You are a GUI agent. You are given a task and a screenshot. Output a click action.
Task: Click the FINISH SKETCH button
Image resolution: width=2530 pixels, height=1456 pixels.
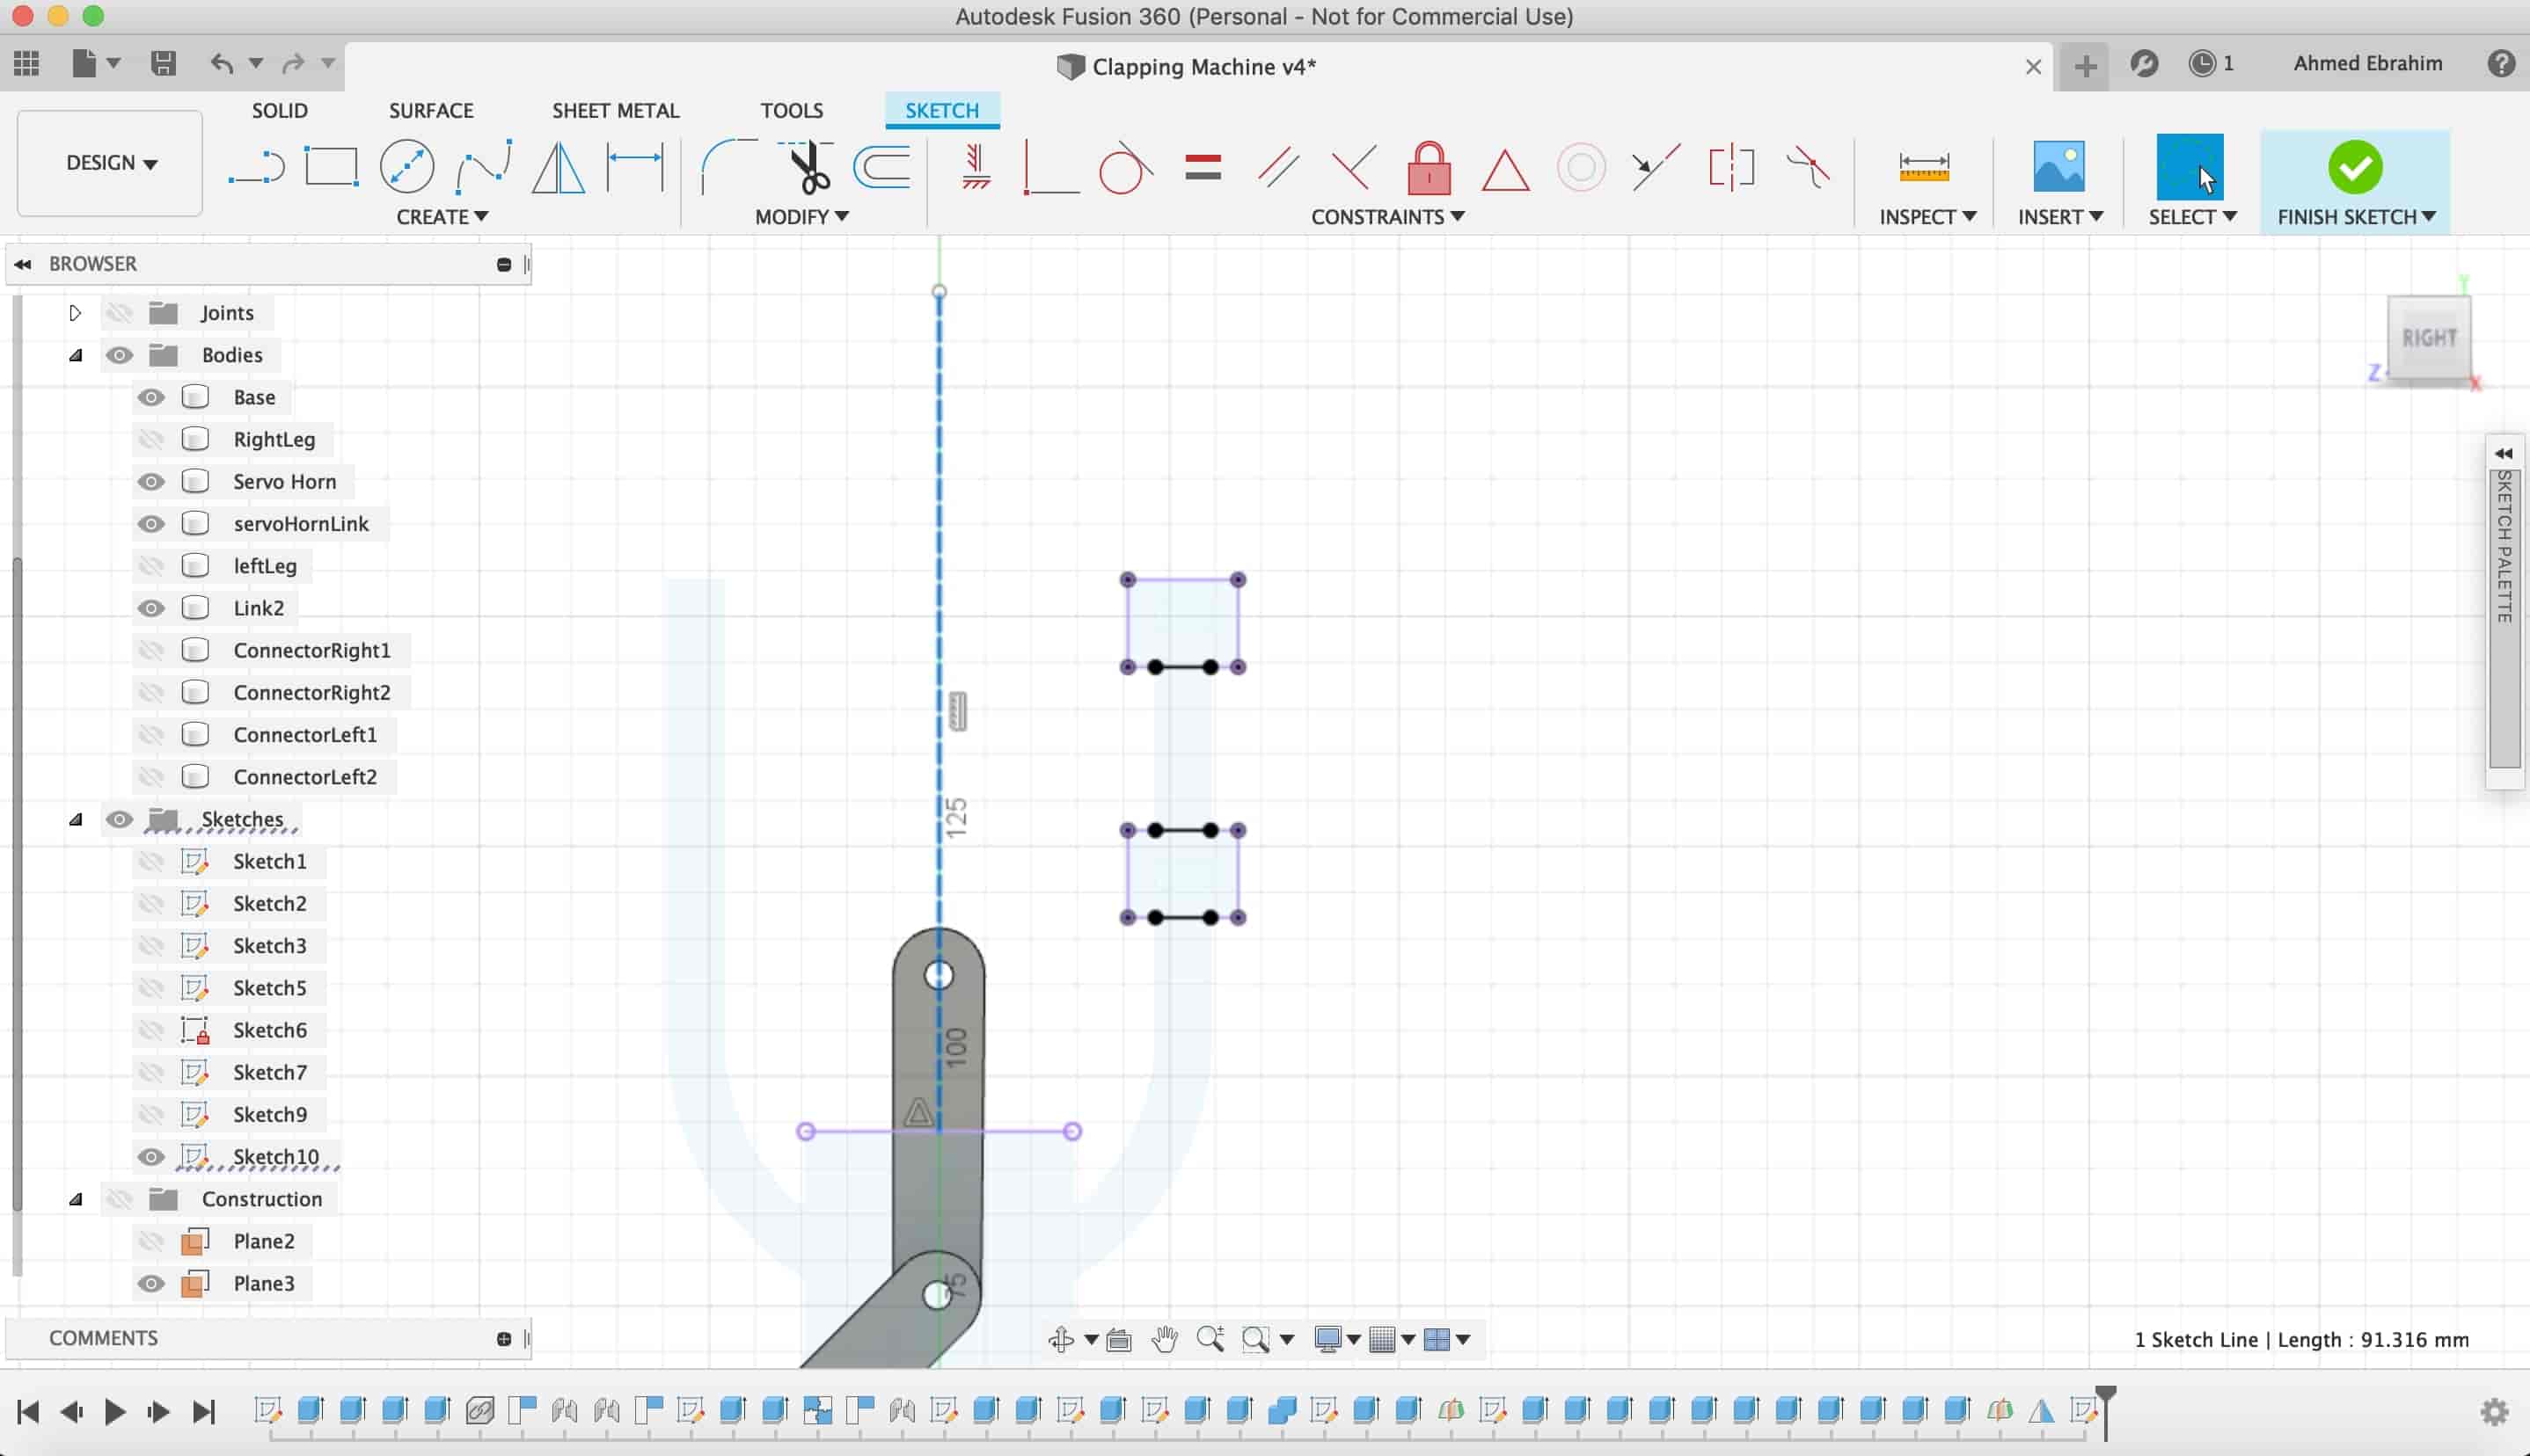[2354, 181]
